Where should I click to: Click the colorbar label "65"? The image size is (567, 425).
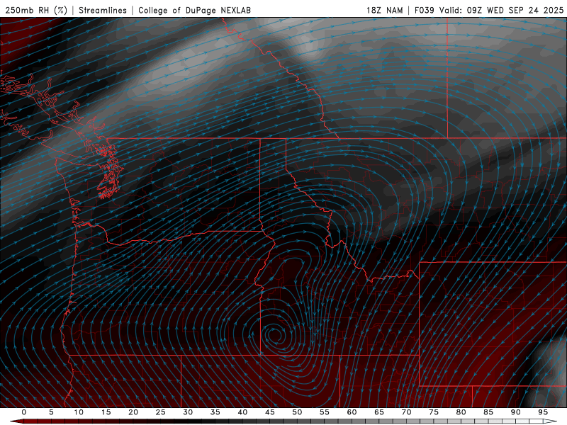tap(379, 412)
